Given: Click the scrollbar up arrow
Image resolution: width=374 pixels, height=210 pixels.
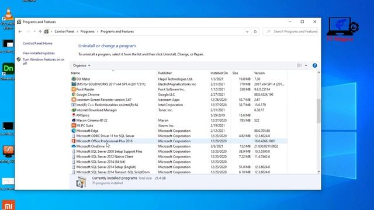Looking at the screenshot, I should coord(318,72).
